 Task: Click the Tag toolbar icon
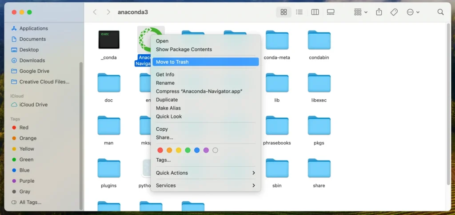(x=394, y=12)
